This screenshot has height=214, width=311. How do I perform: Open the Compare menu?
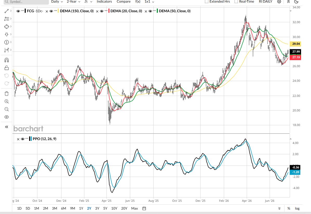[x=124, y=2]
